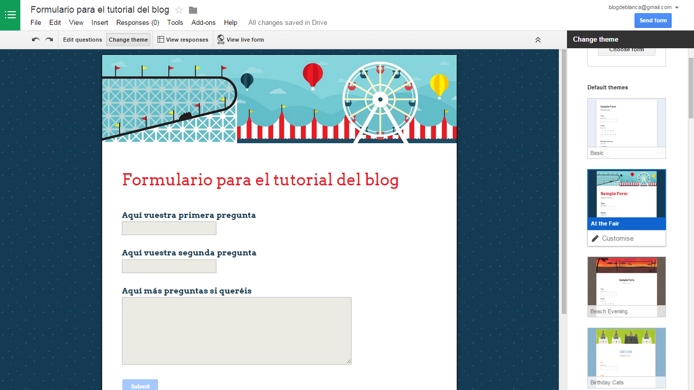Star the form title
Viewport: 694px width, 390px height.
178,9
